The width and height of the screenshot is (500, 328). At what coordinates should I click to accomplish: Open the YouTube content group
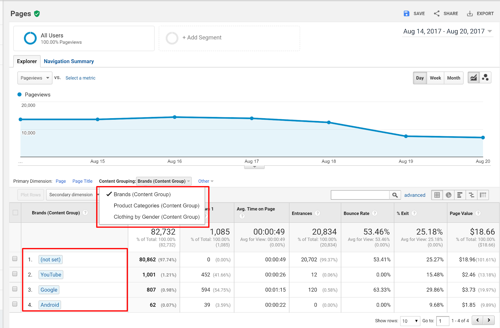click(x=51, y=275)
